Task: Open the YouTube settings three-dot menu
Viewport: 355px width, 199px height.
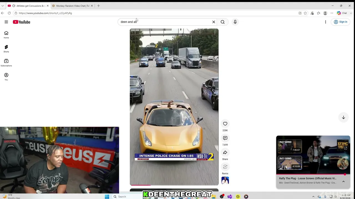Action: click(x=326, y=22)
